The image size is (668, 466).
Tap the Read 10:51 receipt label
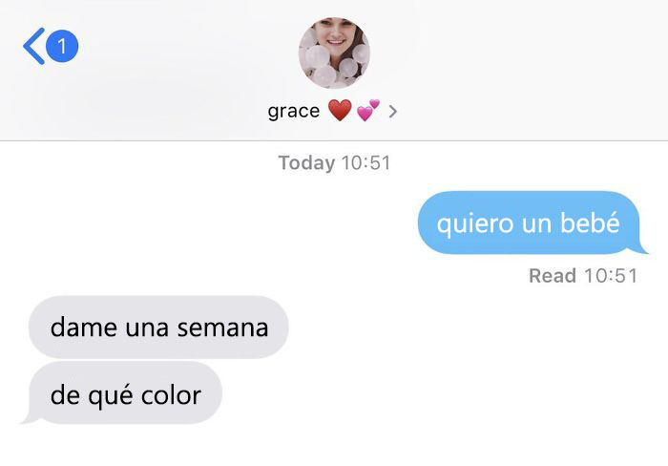coord(583,275)
